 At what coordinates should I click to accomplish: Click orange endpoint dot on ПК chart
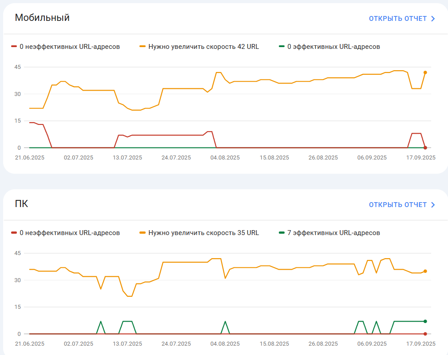click(x=425, y=271)
